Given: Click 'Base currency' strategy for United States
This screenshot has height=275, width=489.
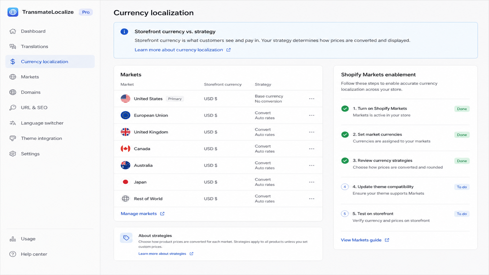Looking at the screenshot, I should tap(269, 96).
